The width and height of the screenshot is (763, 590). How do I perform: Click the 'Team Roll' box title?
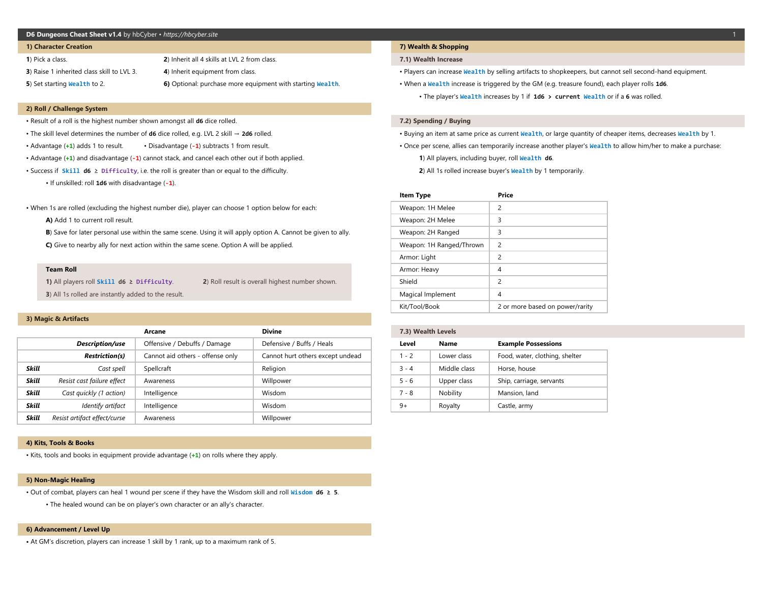pyautogui.click(x=61, y=270)
